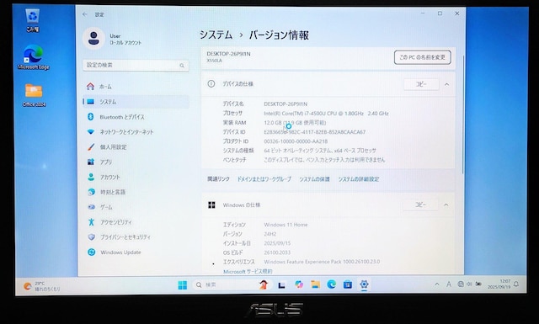Click the Home house icon in sidebar

90,86
